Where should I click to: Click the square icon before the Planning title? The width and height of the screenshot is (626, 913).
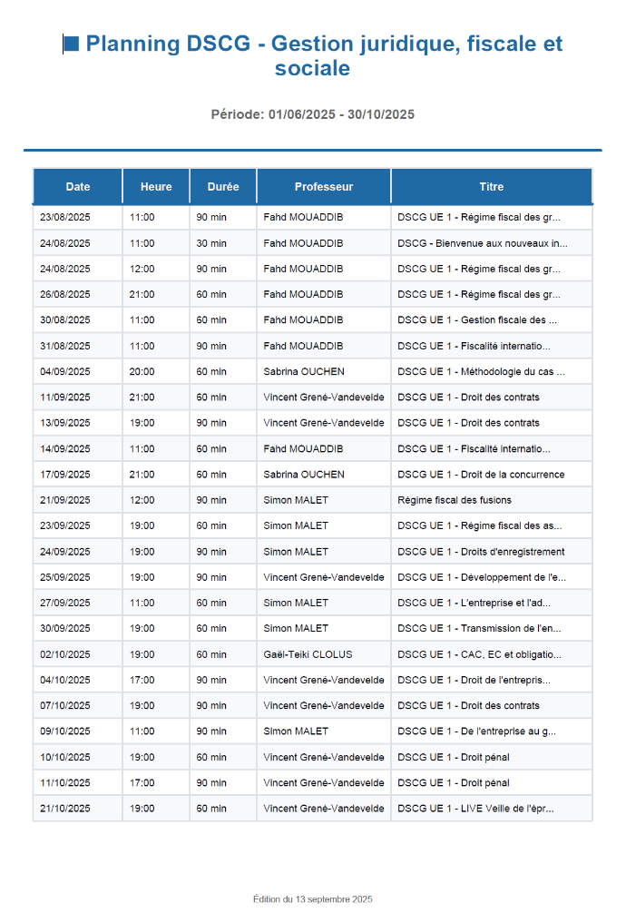[71, 44]
